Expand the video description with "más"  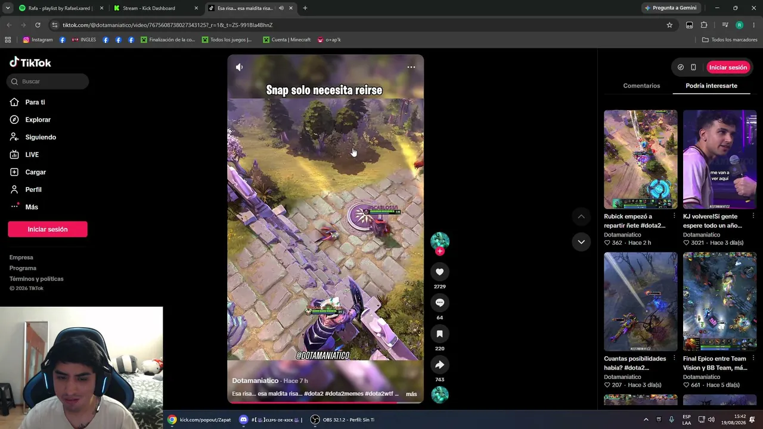411,394
